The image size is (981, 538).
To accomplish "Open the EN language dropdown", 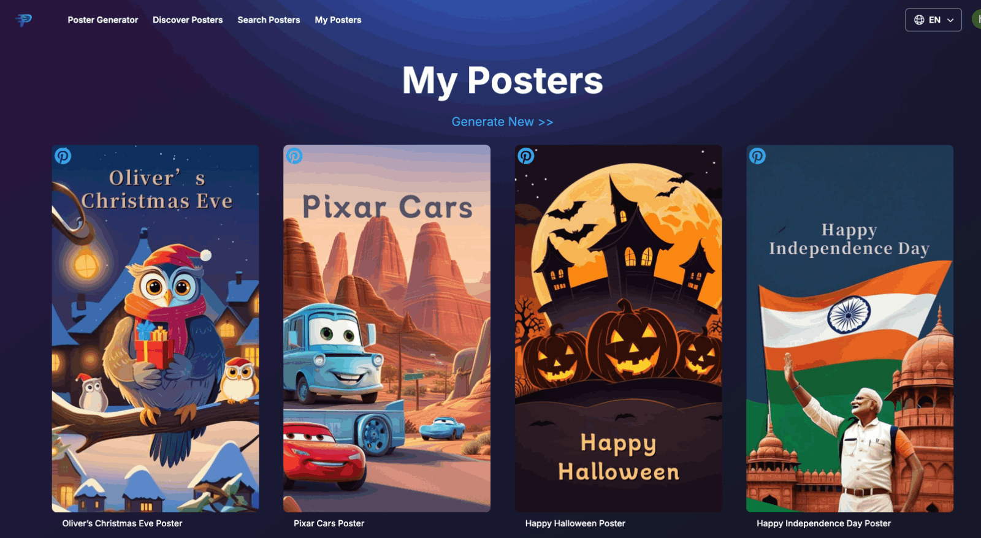I will (933, 20).
